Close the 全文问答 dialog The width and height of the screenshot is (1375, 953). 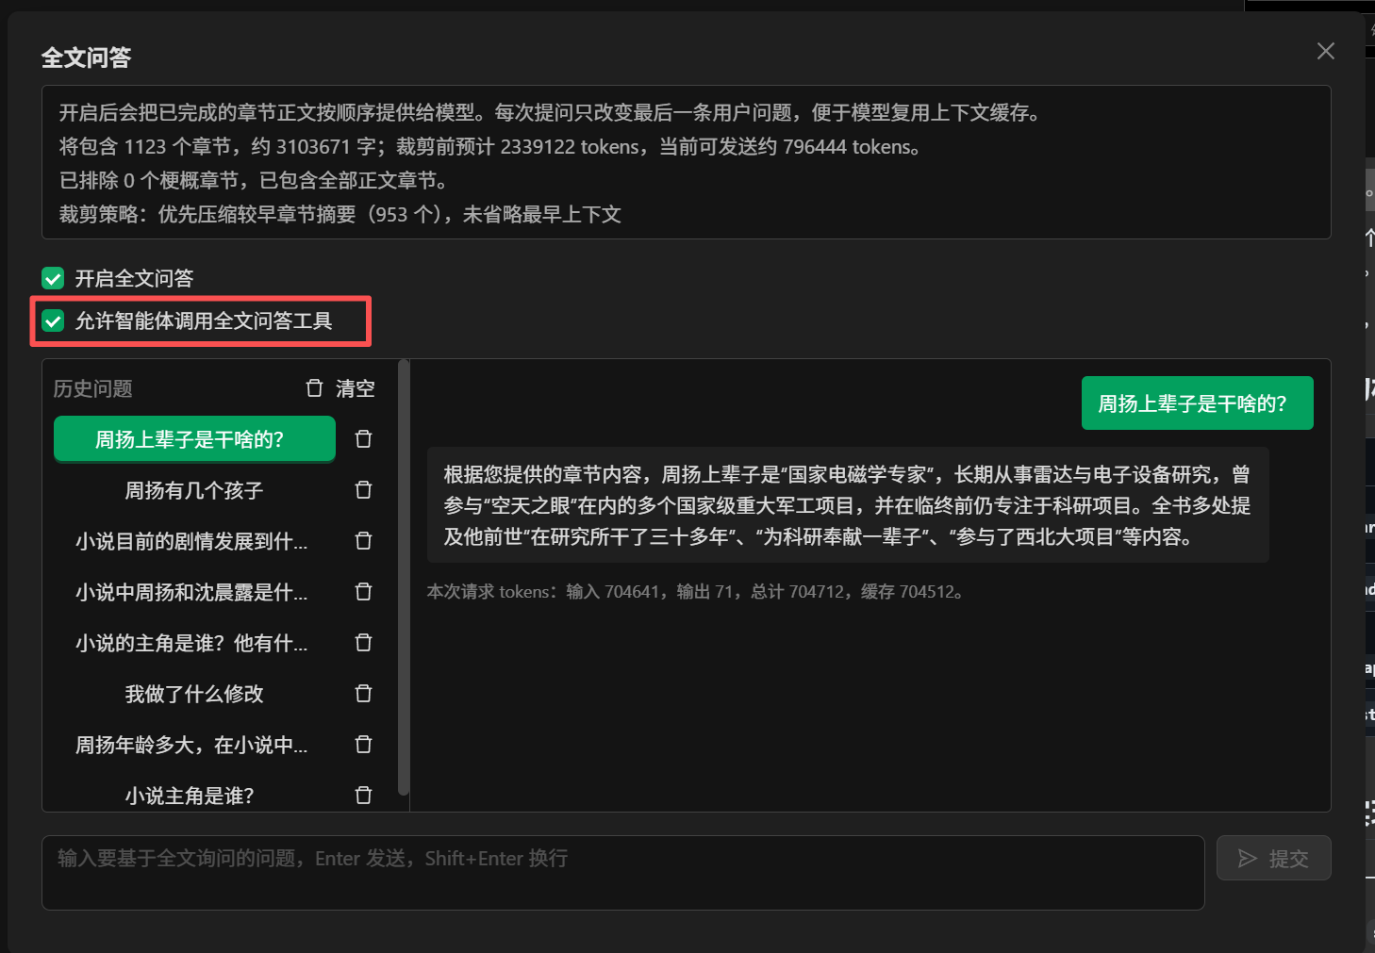[1325, 51]
